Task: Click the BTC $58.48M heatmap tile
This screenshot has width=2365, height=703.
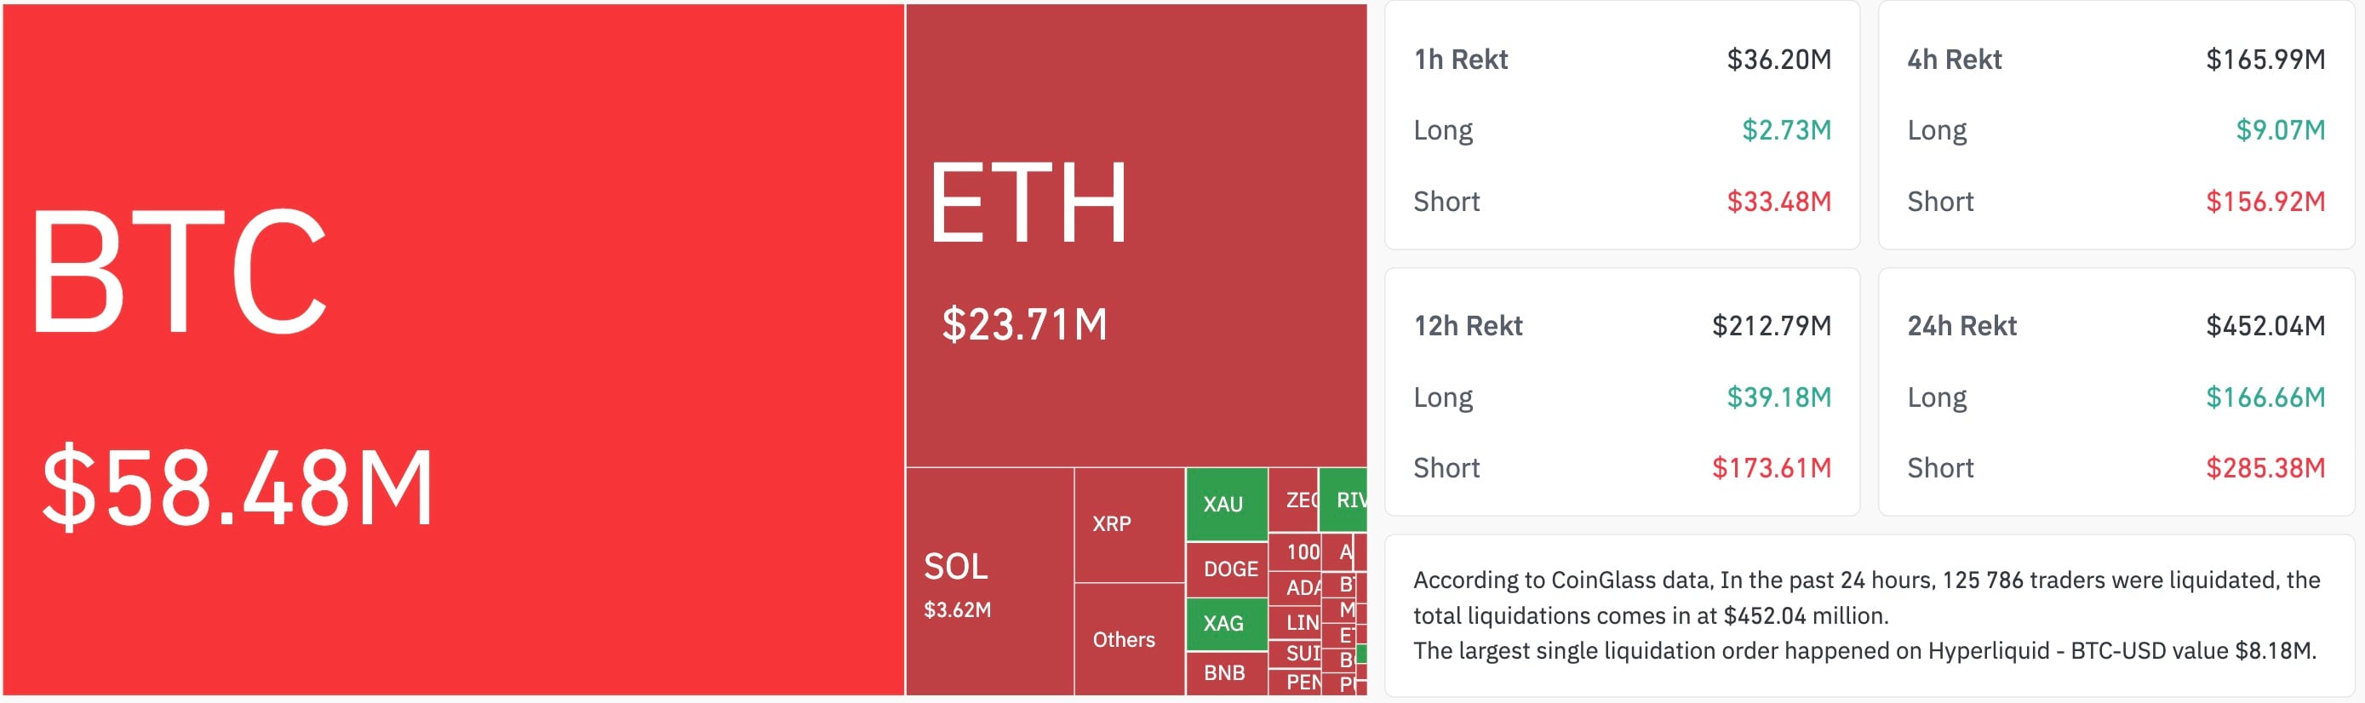Action: coord(454,349)
